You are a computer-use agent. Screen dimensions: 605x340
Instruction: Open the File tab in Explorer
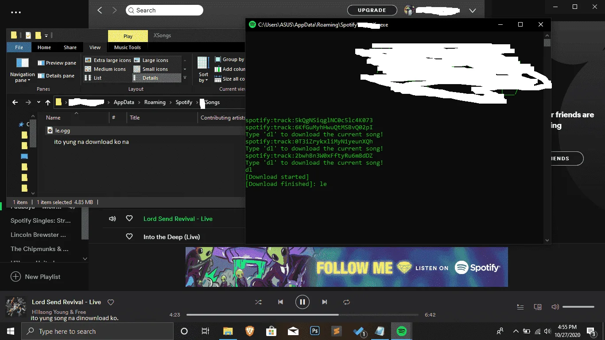[x=19, y=47]
